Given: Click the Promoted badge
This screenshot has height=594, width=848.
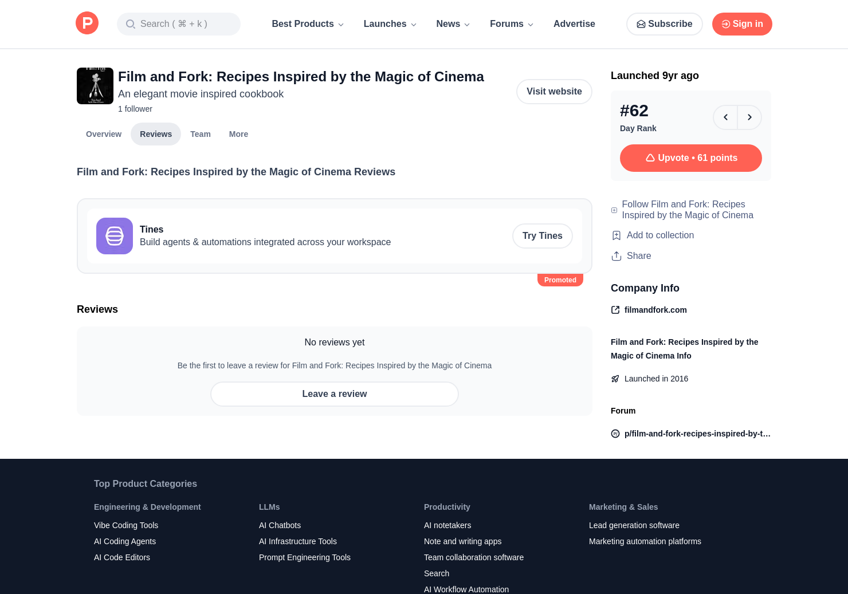Looking at the screenshot, I should 560,280.
